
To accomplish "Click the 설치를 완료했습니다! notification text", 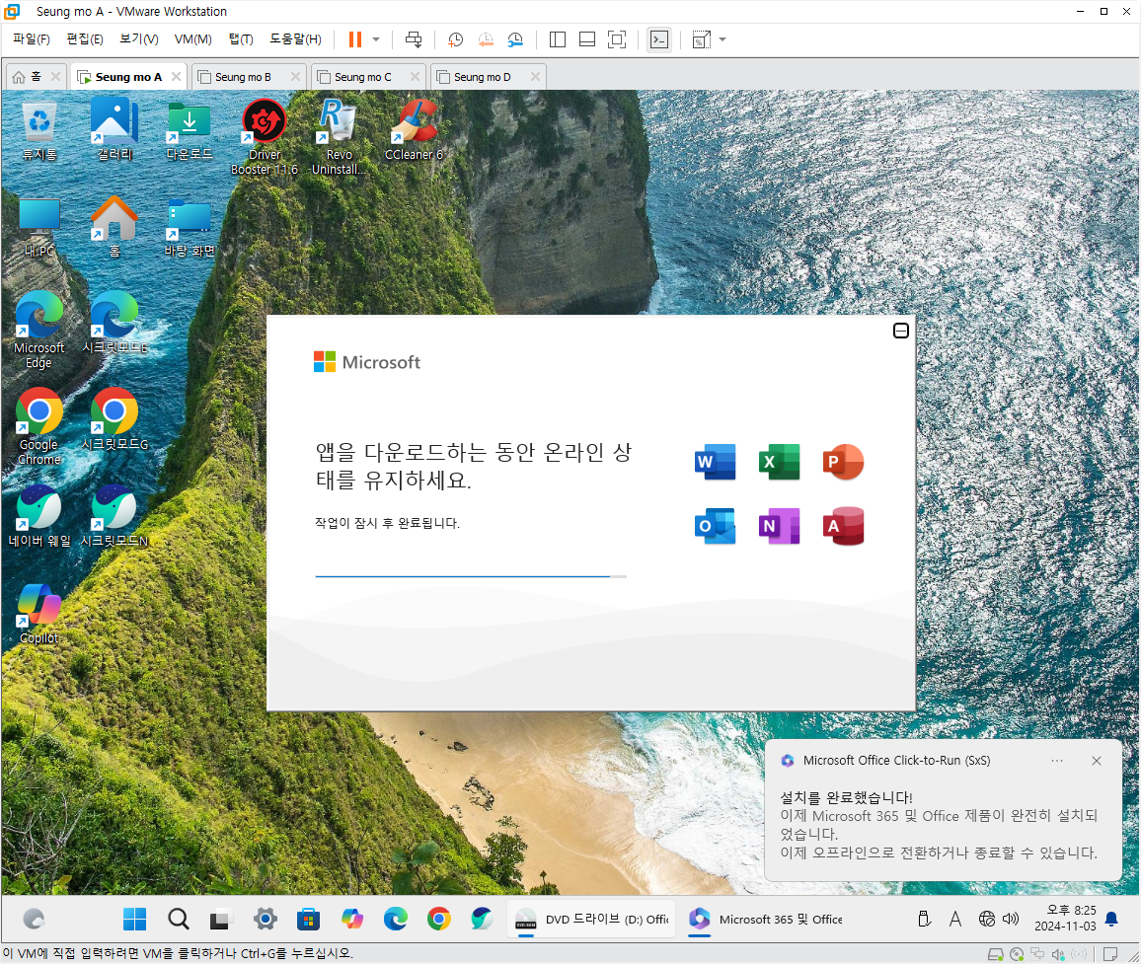I will 846,797.
